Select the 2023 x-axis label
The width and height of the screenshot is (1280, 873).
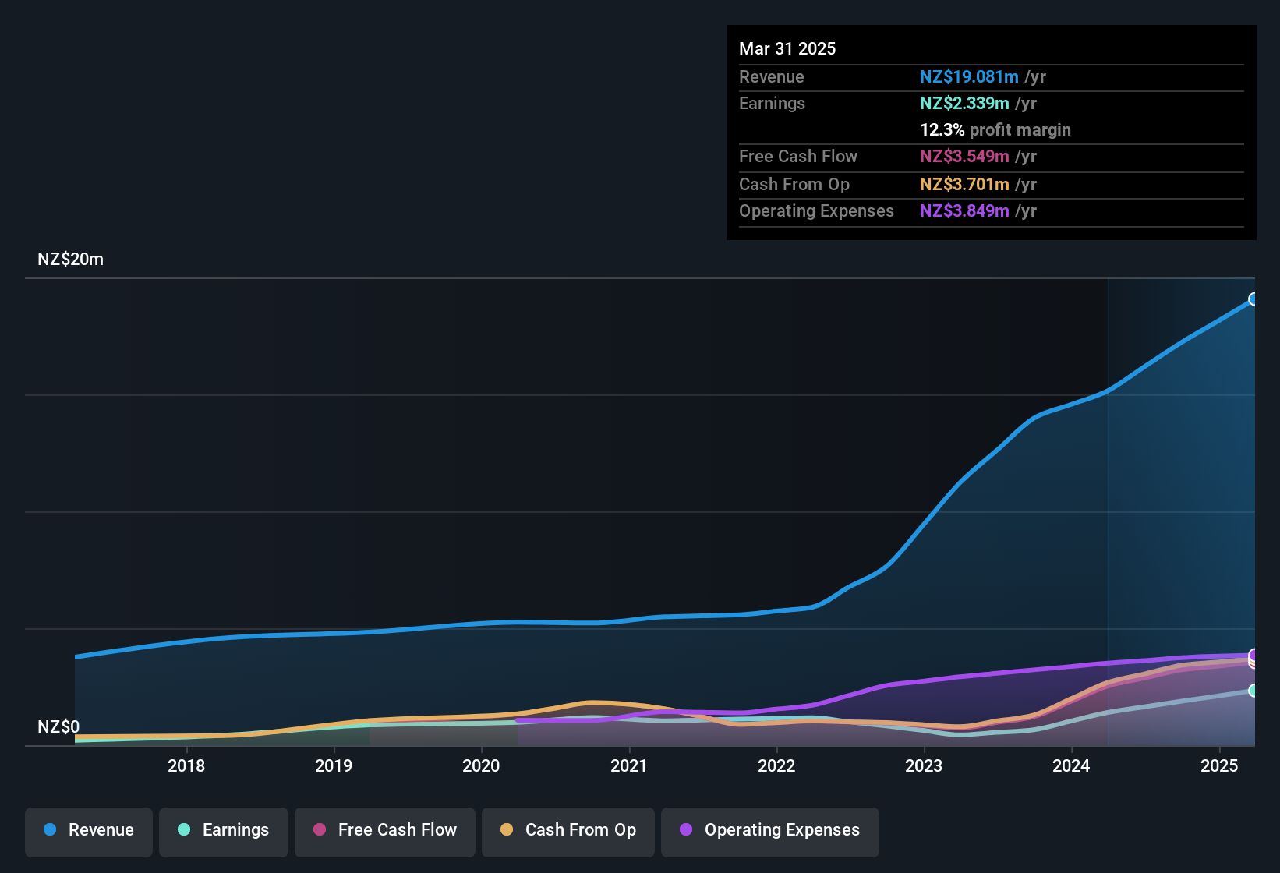tap(924, 766)
